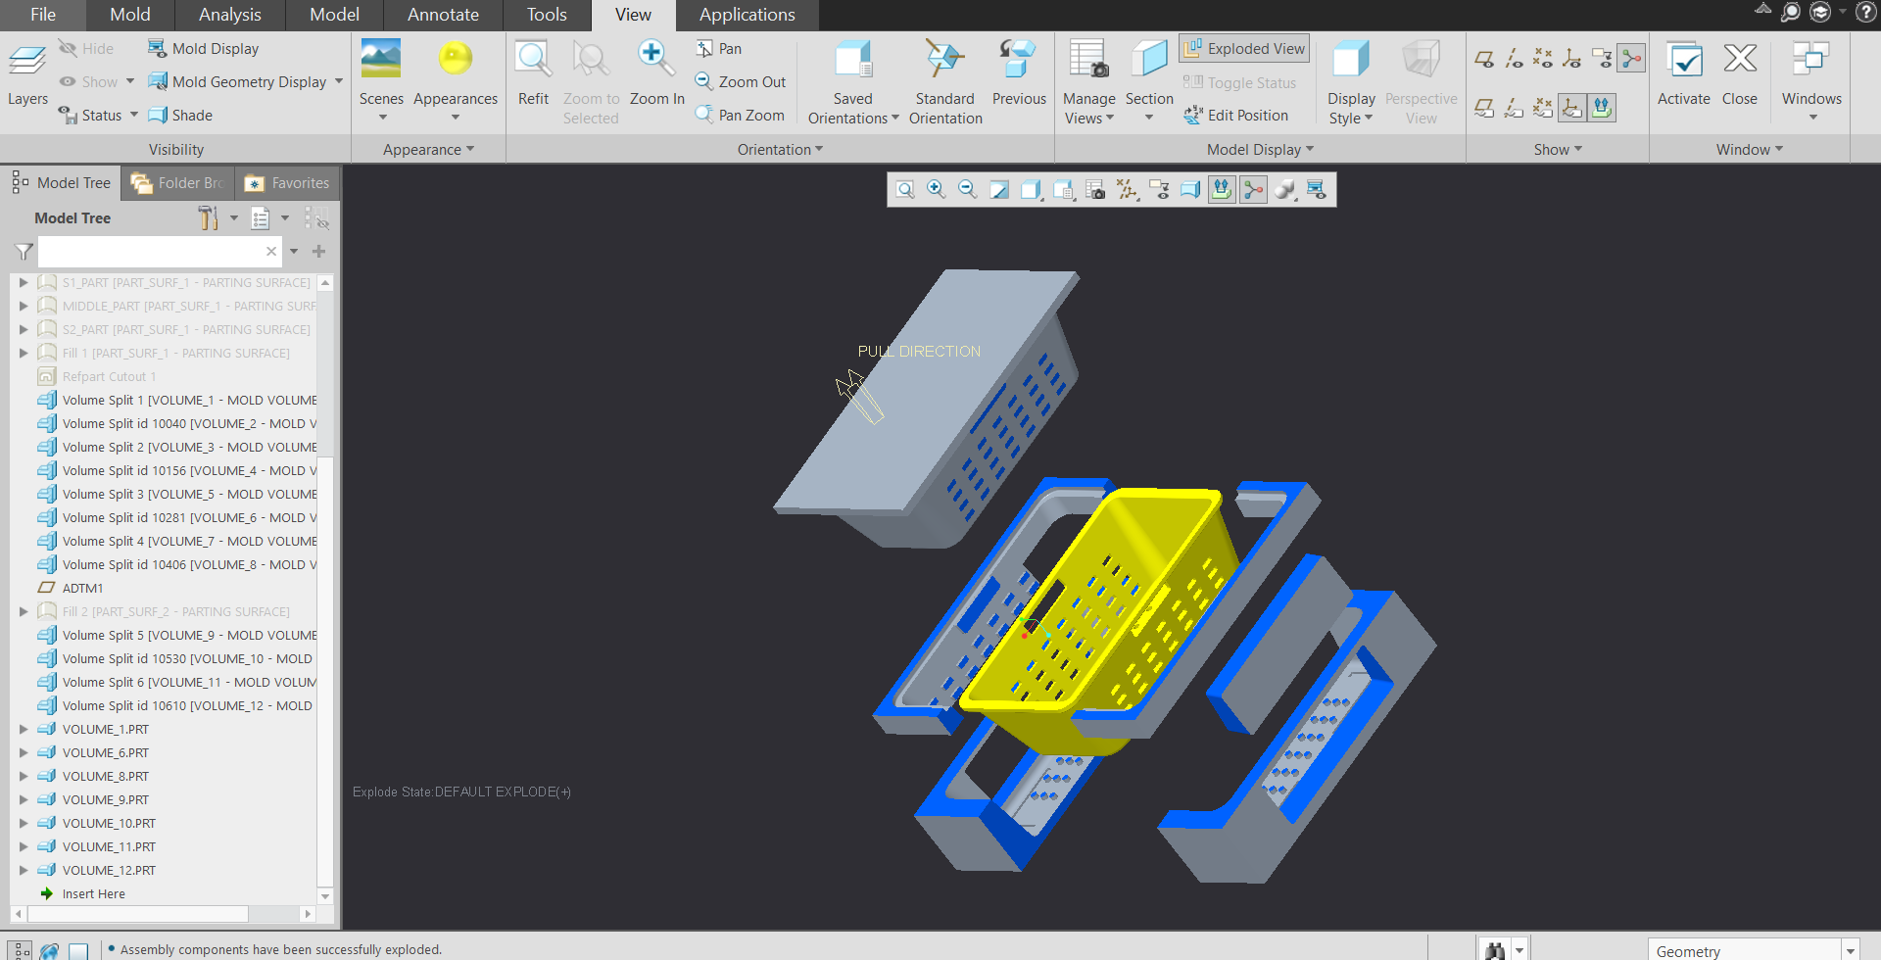Switch to the Favorites navigator tab
This screenshot has width=1881, height=960.
[x=287, y=183]
